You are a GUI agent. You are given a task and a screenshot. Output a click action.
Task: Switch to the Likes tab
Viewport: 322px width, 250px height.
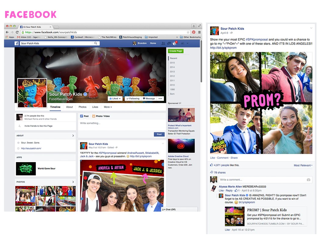95,107
